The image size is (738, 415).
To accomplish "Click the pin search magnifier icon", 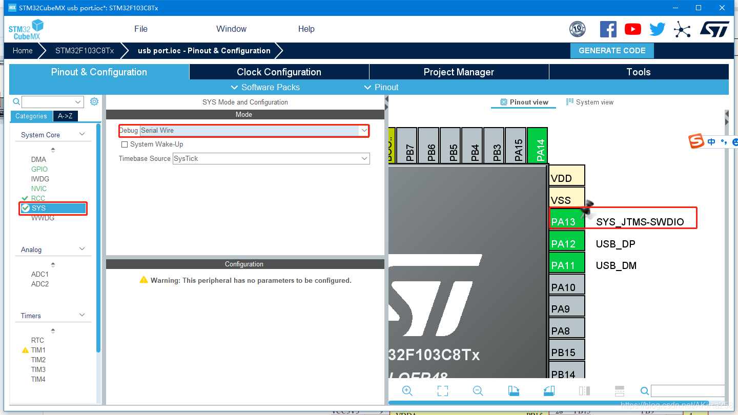I will point(645,391).
